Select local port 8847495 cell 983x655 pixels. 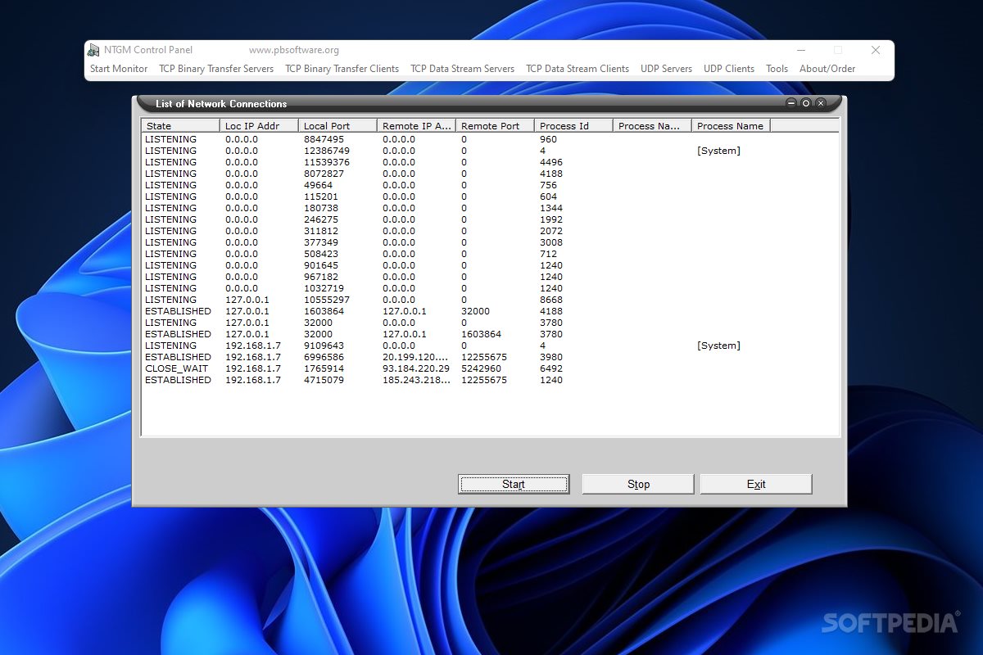coord(324,139)
